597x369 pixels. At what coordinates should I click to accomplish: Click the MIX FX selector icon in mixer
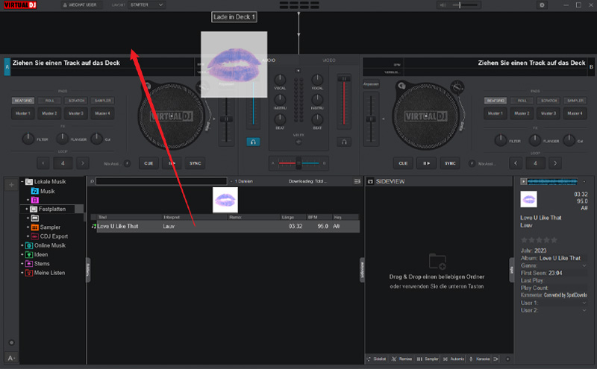pyautogui.click(x=298, y=142)
